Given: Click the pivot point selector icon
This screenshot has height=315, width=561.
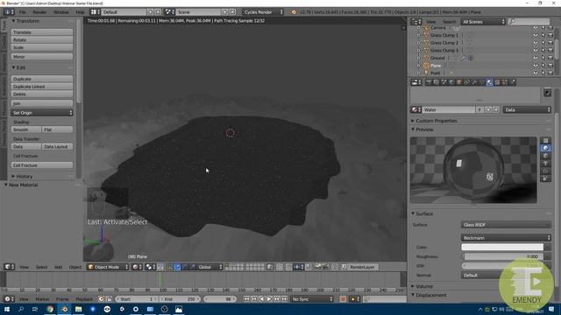Looking at the screenshot, I should click(150, 267).
